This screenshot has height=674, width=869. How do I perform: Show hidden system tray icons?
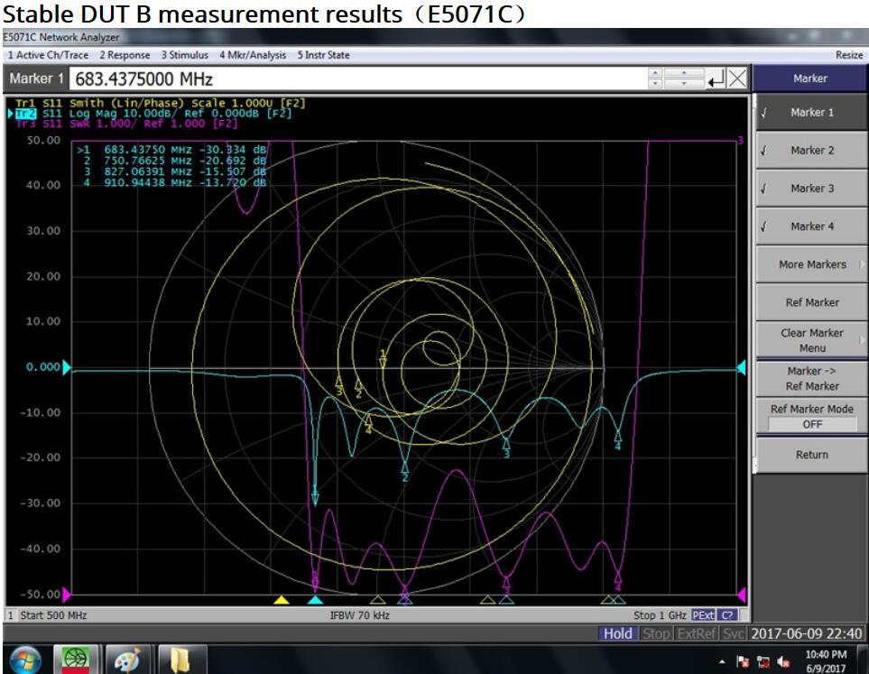click(722, 661)
